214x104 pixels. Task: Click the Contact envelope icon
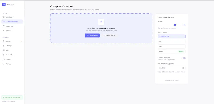pyautogui.click(x=3, y=59)
